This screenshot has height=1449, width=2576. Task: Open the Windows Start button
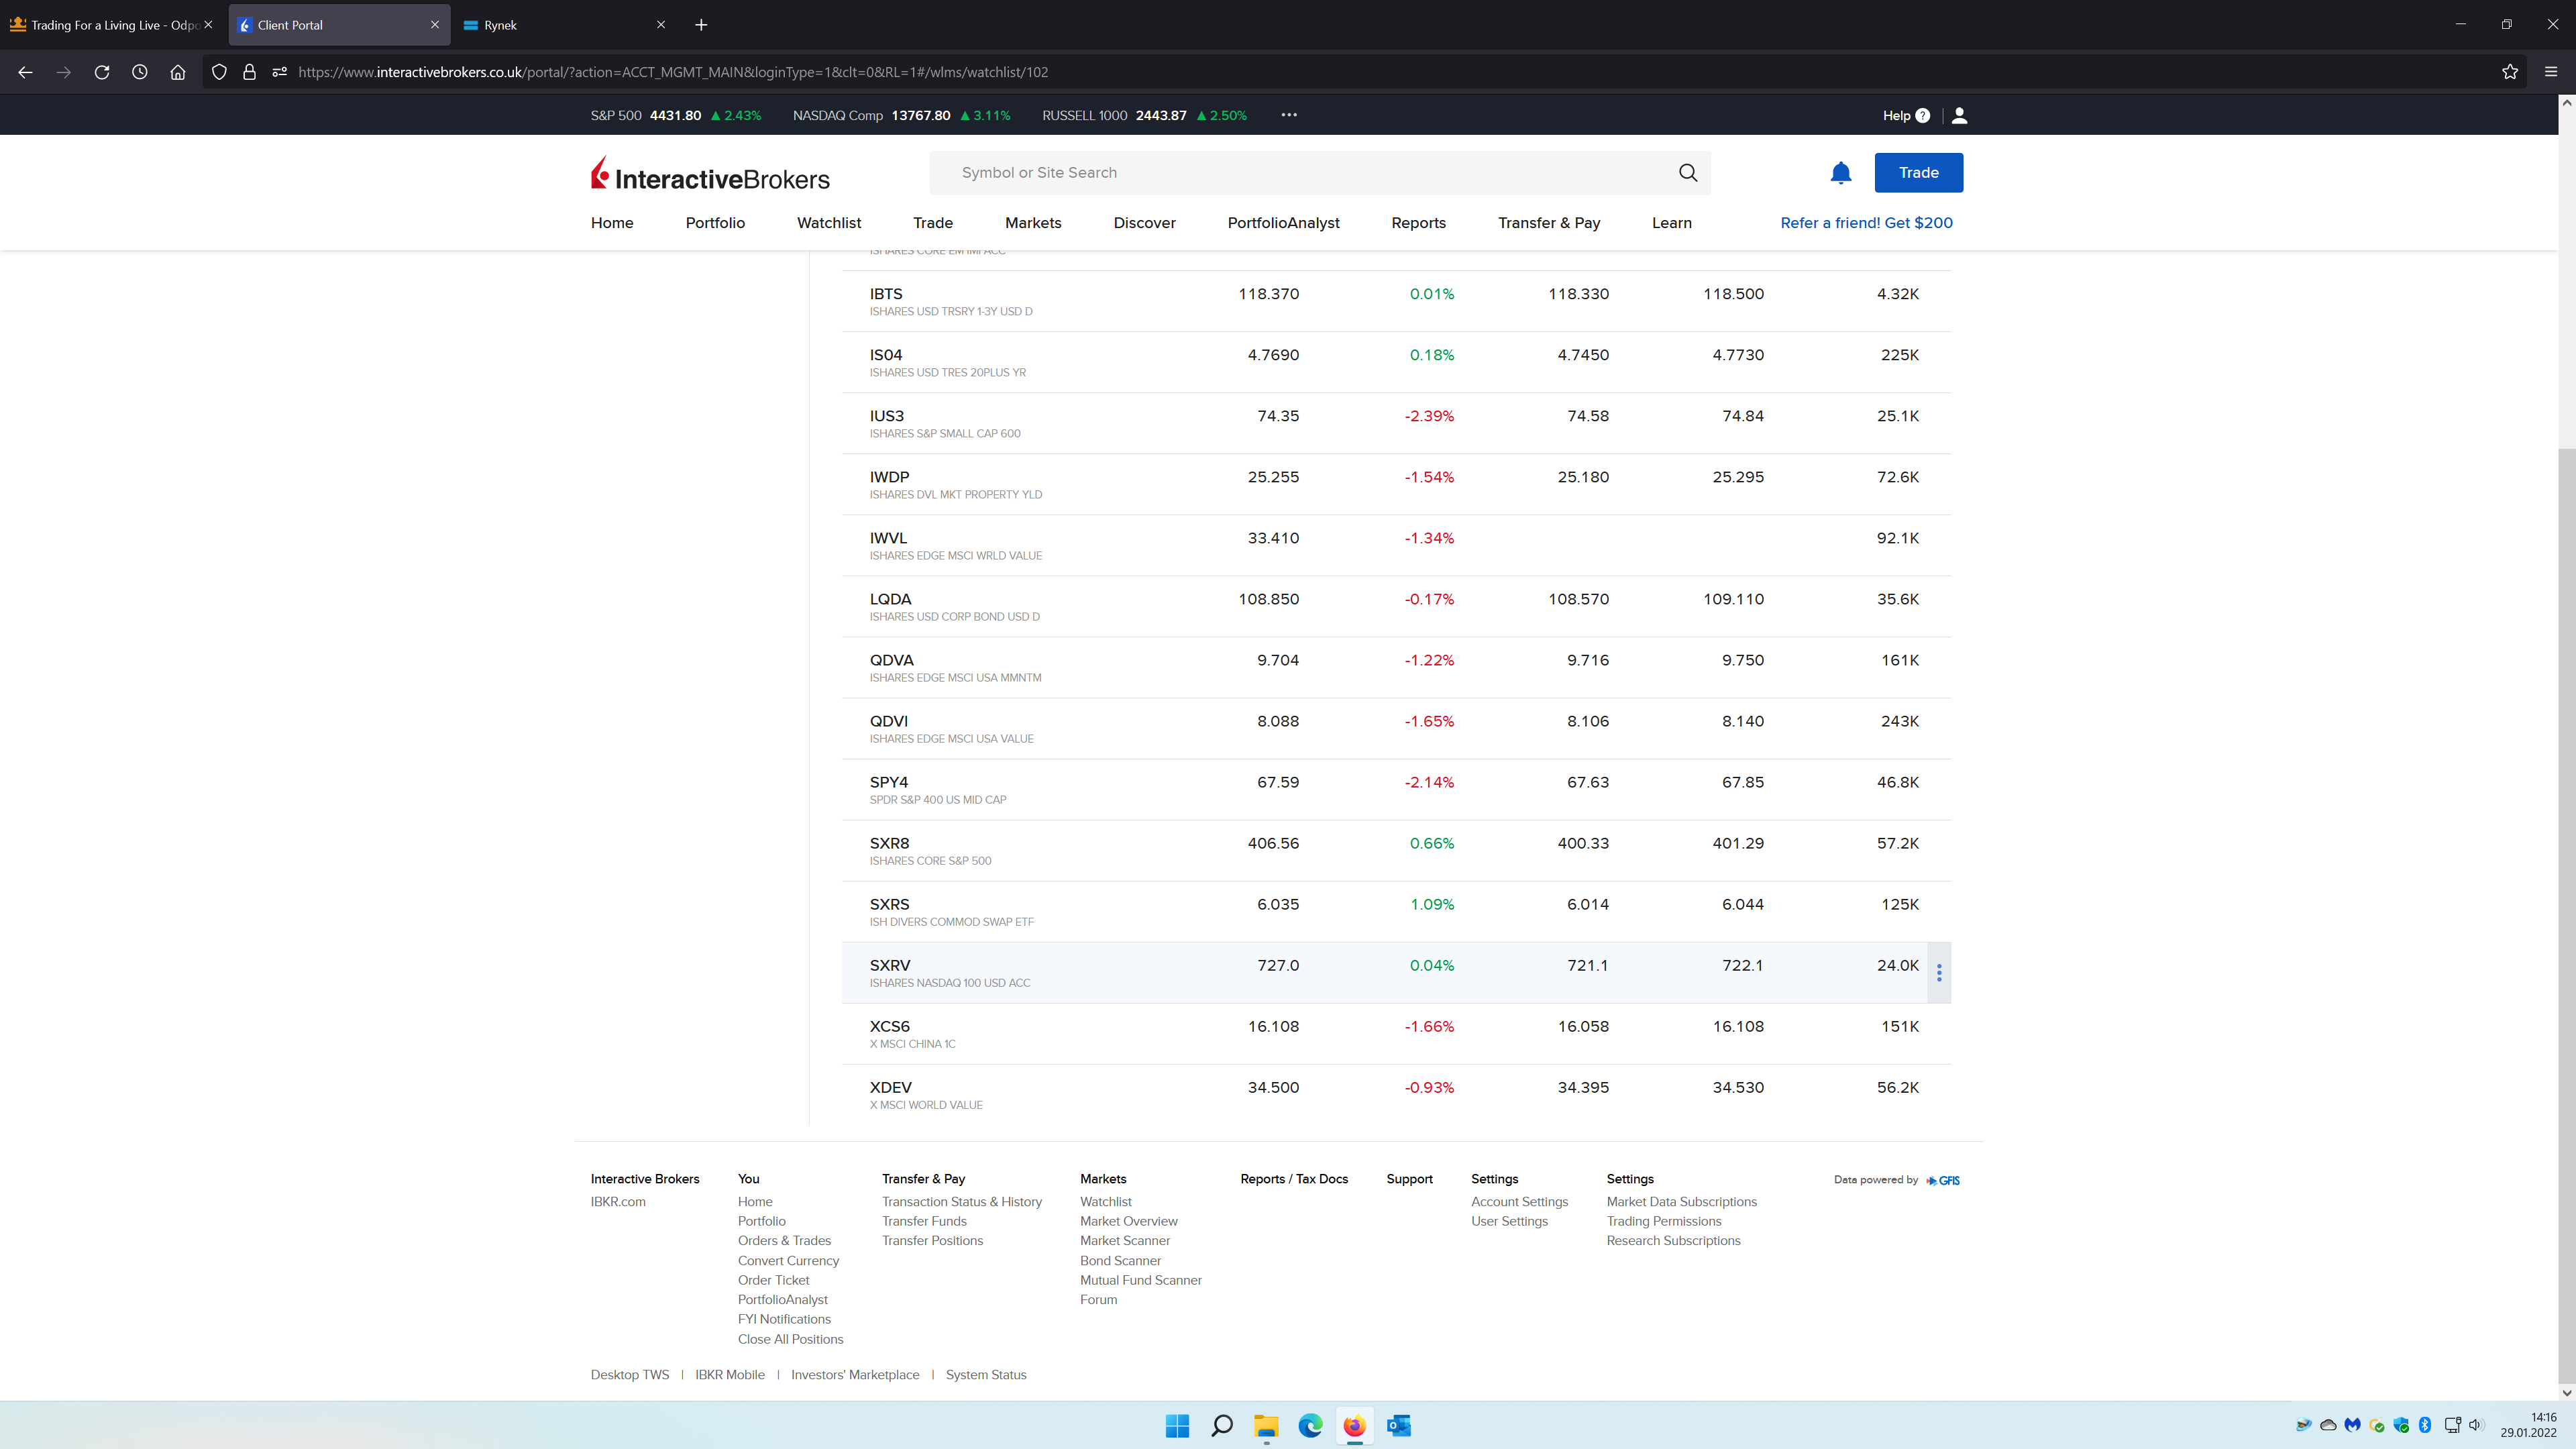pos(1177,1426)
